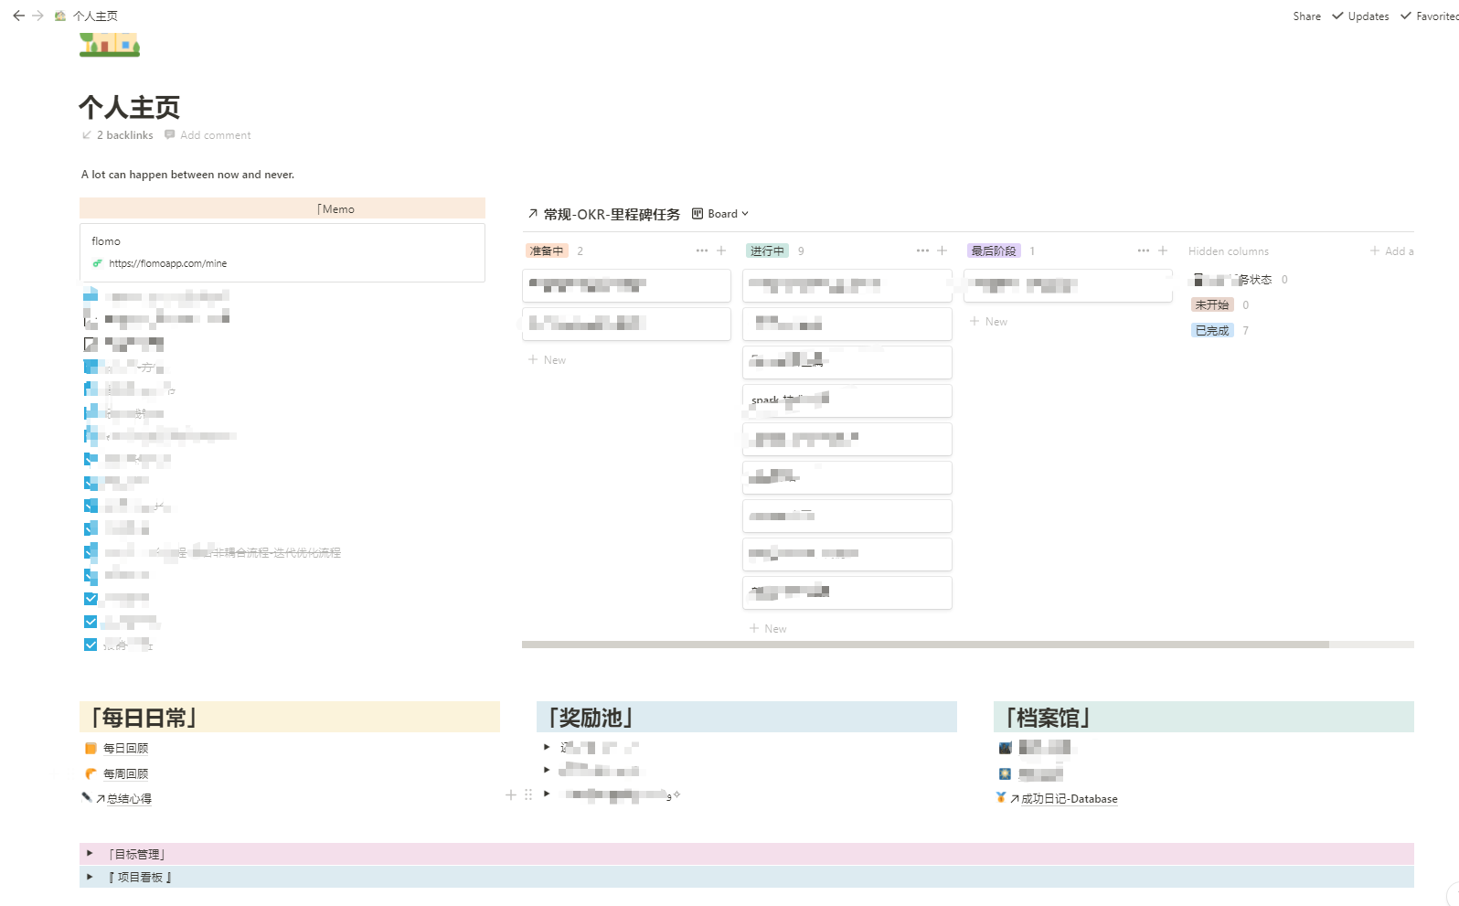Click the 进行中 status tag
The height and width of the screenshot is (906, 1459).
pyautogui.click(x=767, y=250)
